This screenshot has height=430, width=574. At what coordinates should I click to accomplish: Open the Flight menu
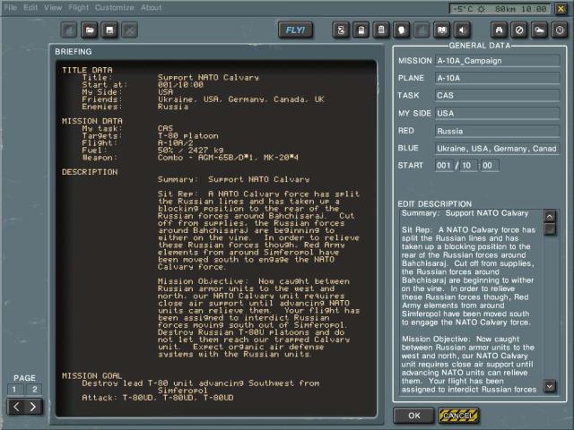tap(79, 7)
